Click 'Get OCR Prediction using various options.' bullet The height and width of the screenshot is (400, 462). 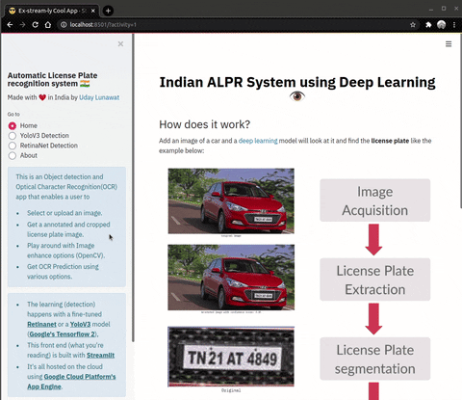click(x=63, y=272)
